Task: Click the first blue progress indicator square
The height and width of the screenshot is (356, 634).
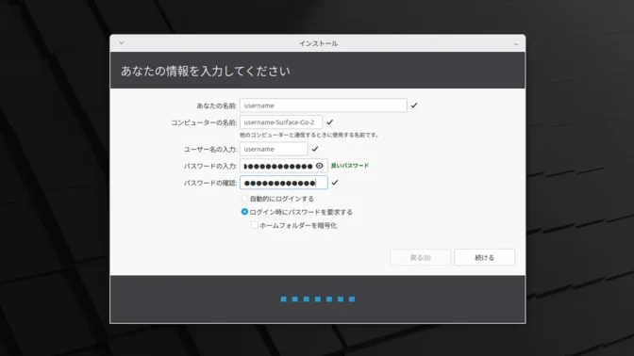Action: tap(283, 299)
